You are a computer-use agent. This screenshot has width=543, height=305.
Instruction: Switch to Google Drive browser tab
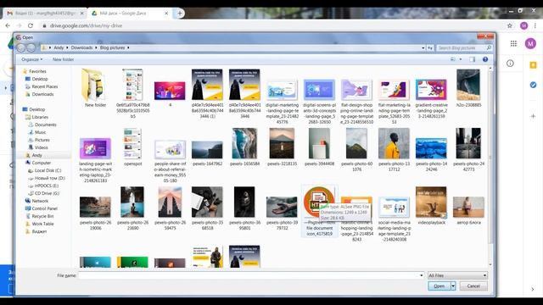[x=130, y=14]
